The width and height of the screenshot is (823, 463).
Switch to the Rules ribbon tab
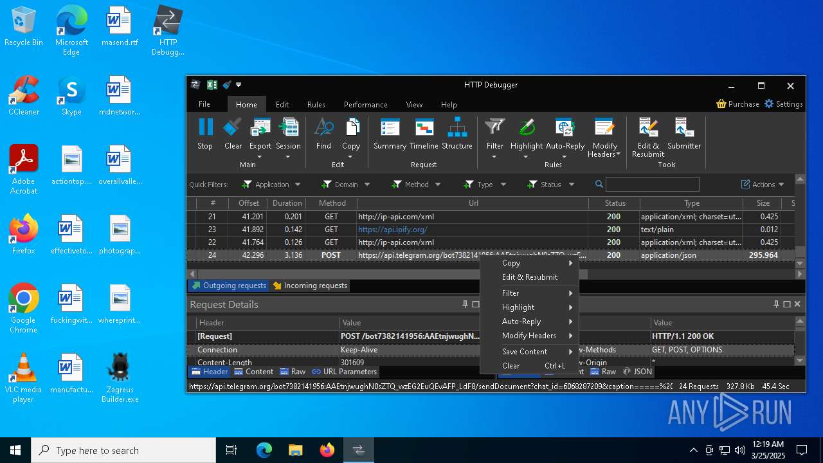[316, 104]
